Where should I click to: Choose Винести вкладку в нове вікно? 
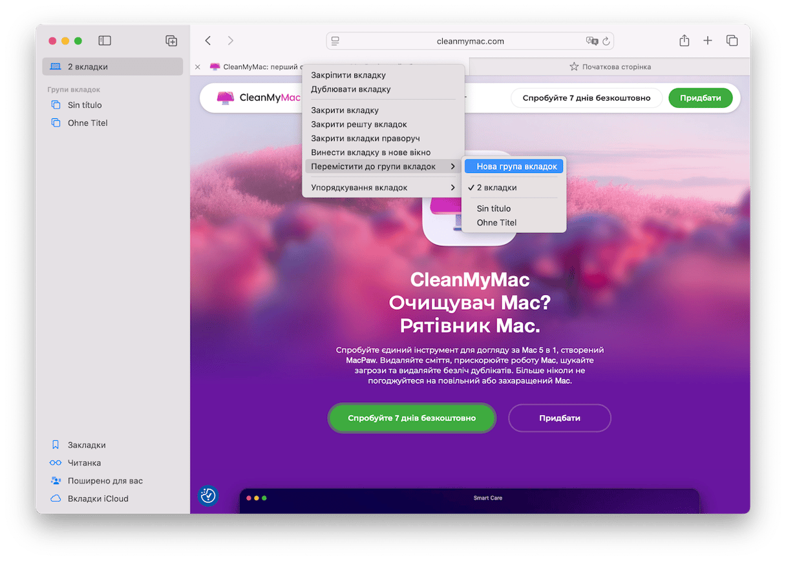[x=383, y=152]
